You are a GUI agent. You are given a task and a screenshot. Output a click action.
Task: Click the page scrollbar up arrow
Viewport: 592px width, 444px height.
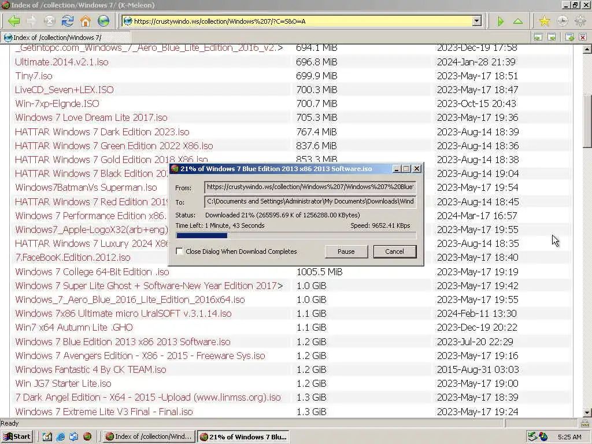(587, 49)
